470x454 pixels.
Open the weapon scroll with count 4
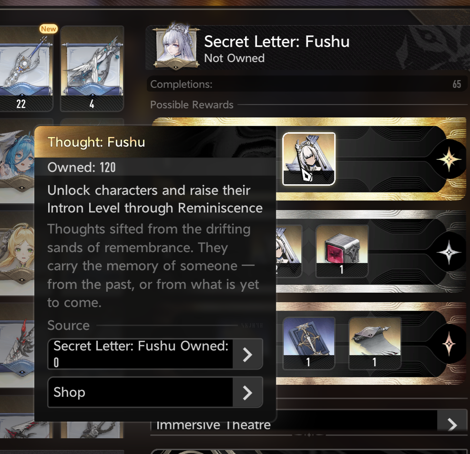coord(92,68)
